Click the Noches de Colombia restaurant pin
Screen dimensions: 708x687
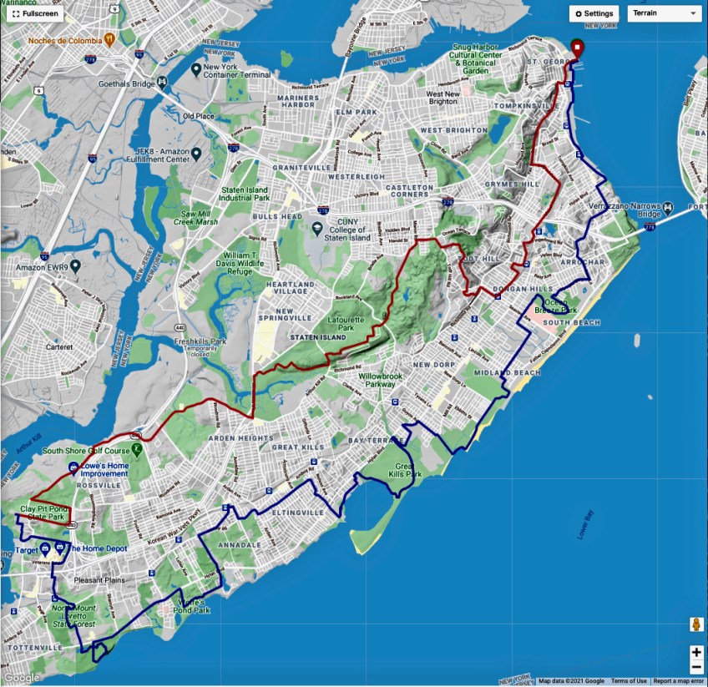(109, 39)
